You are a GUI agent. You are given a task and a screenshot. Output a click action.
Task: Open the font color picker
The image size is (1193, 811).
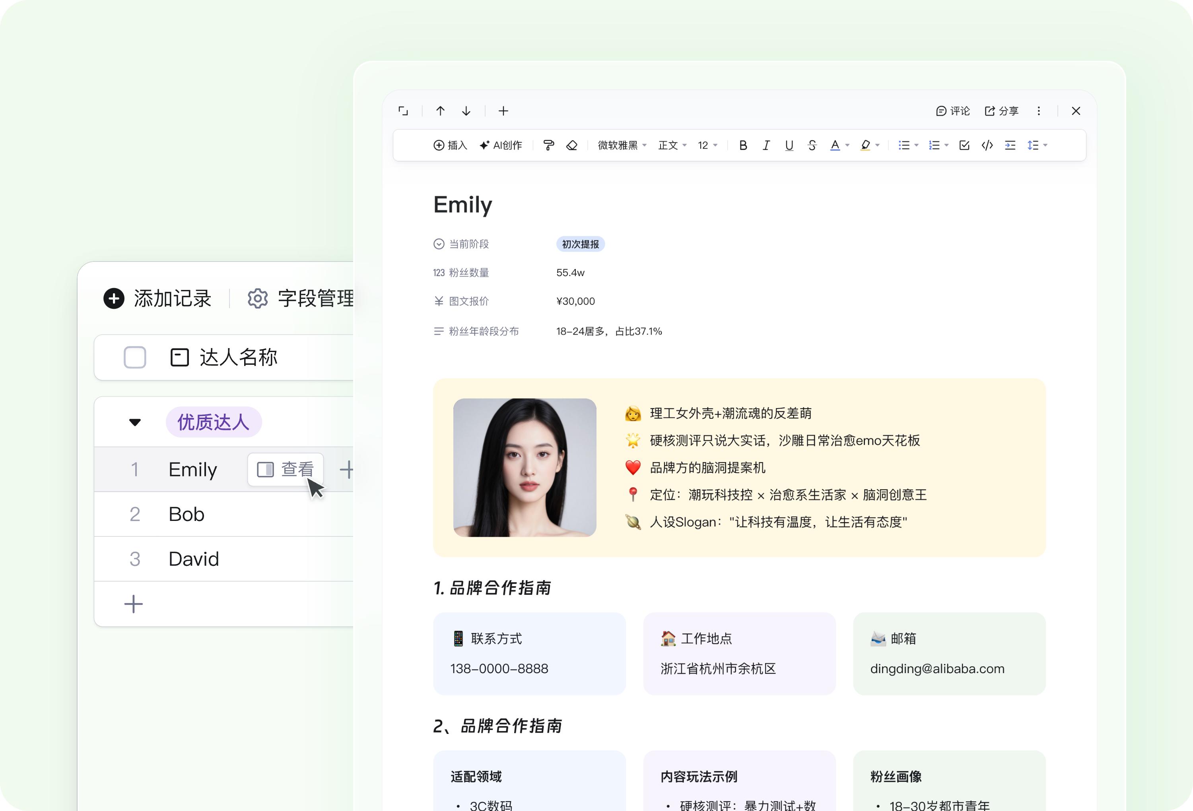point(836,145)
